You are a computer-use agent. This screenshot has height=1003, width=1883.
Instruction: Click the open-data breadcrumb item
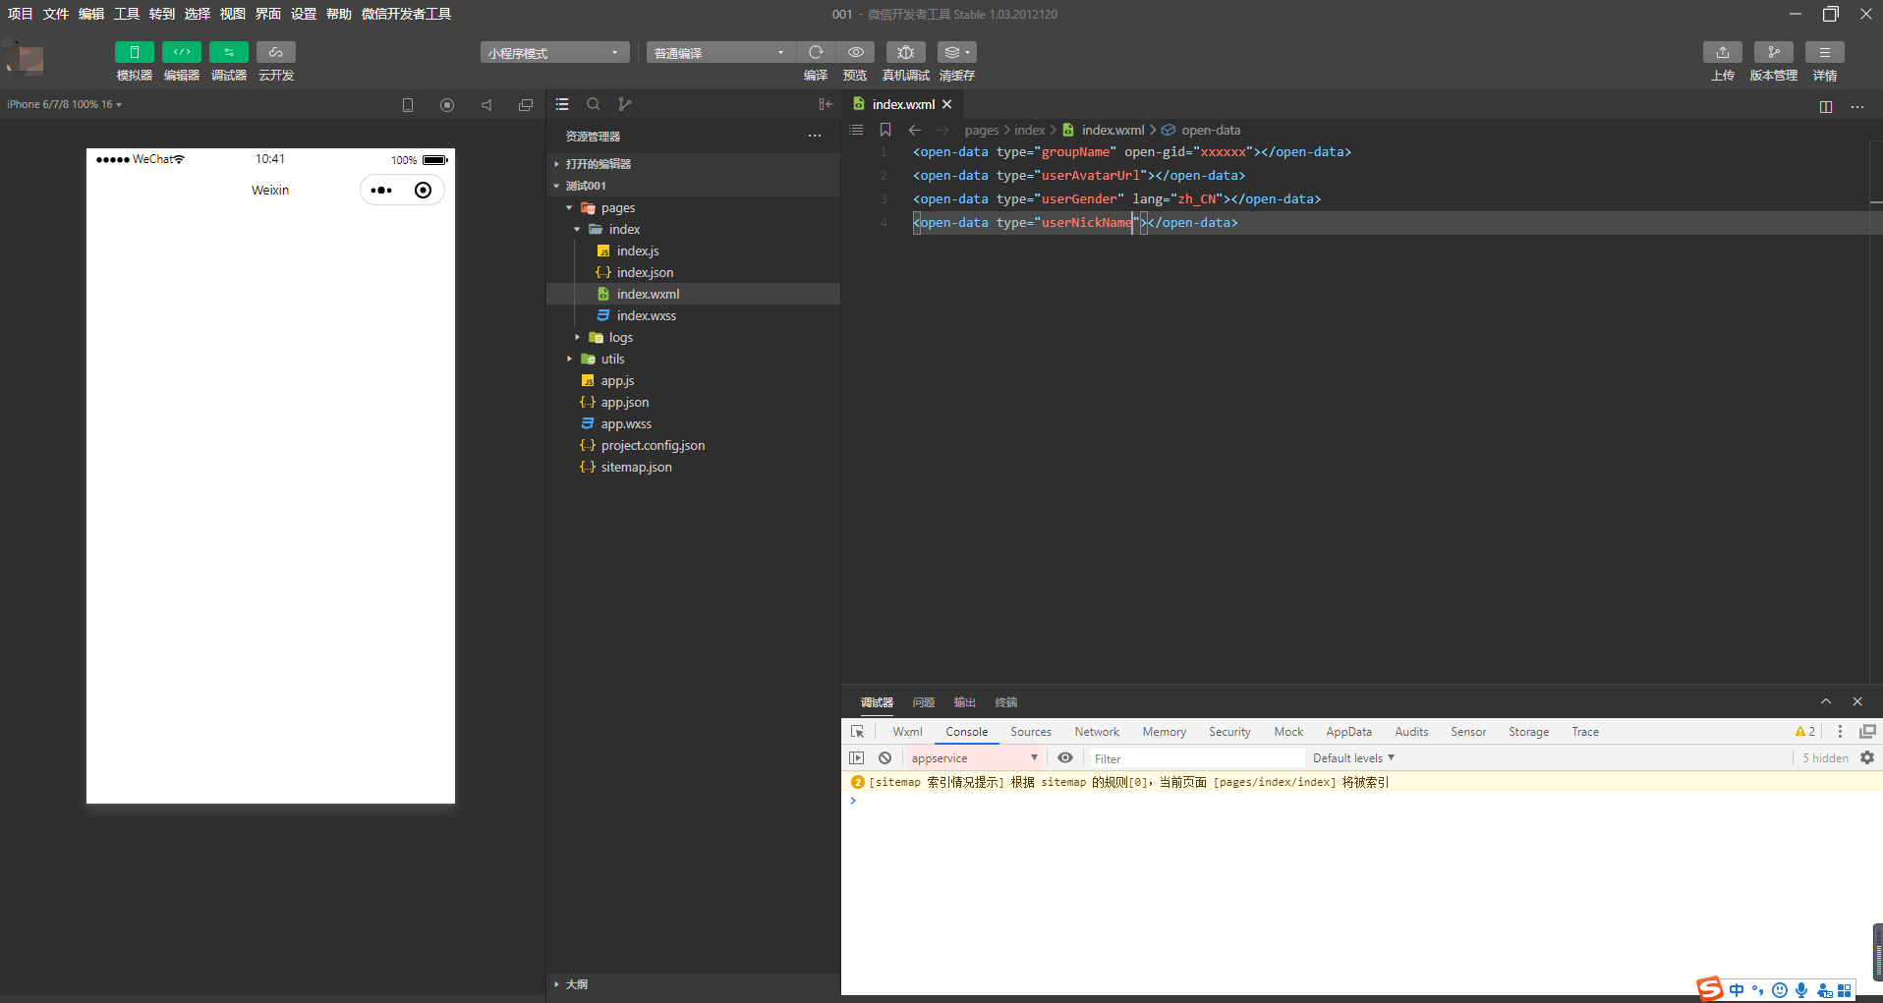click(x=1201, y=130)
